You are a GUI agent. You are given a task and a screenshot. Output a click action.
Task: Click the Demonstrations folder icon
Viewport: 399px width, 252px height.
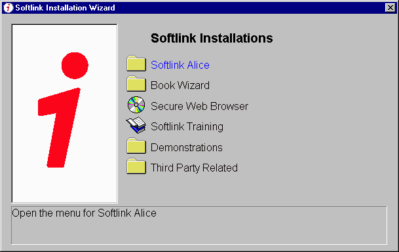[x=136, y=146]
